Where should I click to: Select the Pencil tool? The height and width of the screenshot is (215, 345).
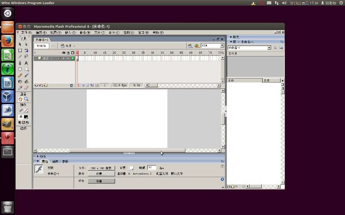click(20, 75)
